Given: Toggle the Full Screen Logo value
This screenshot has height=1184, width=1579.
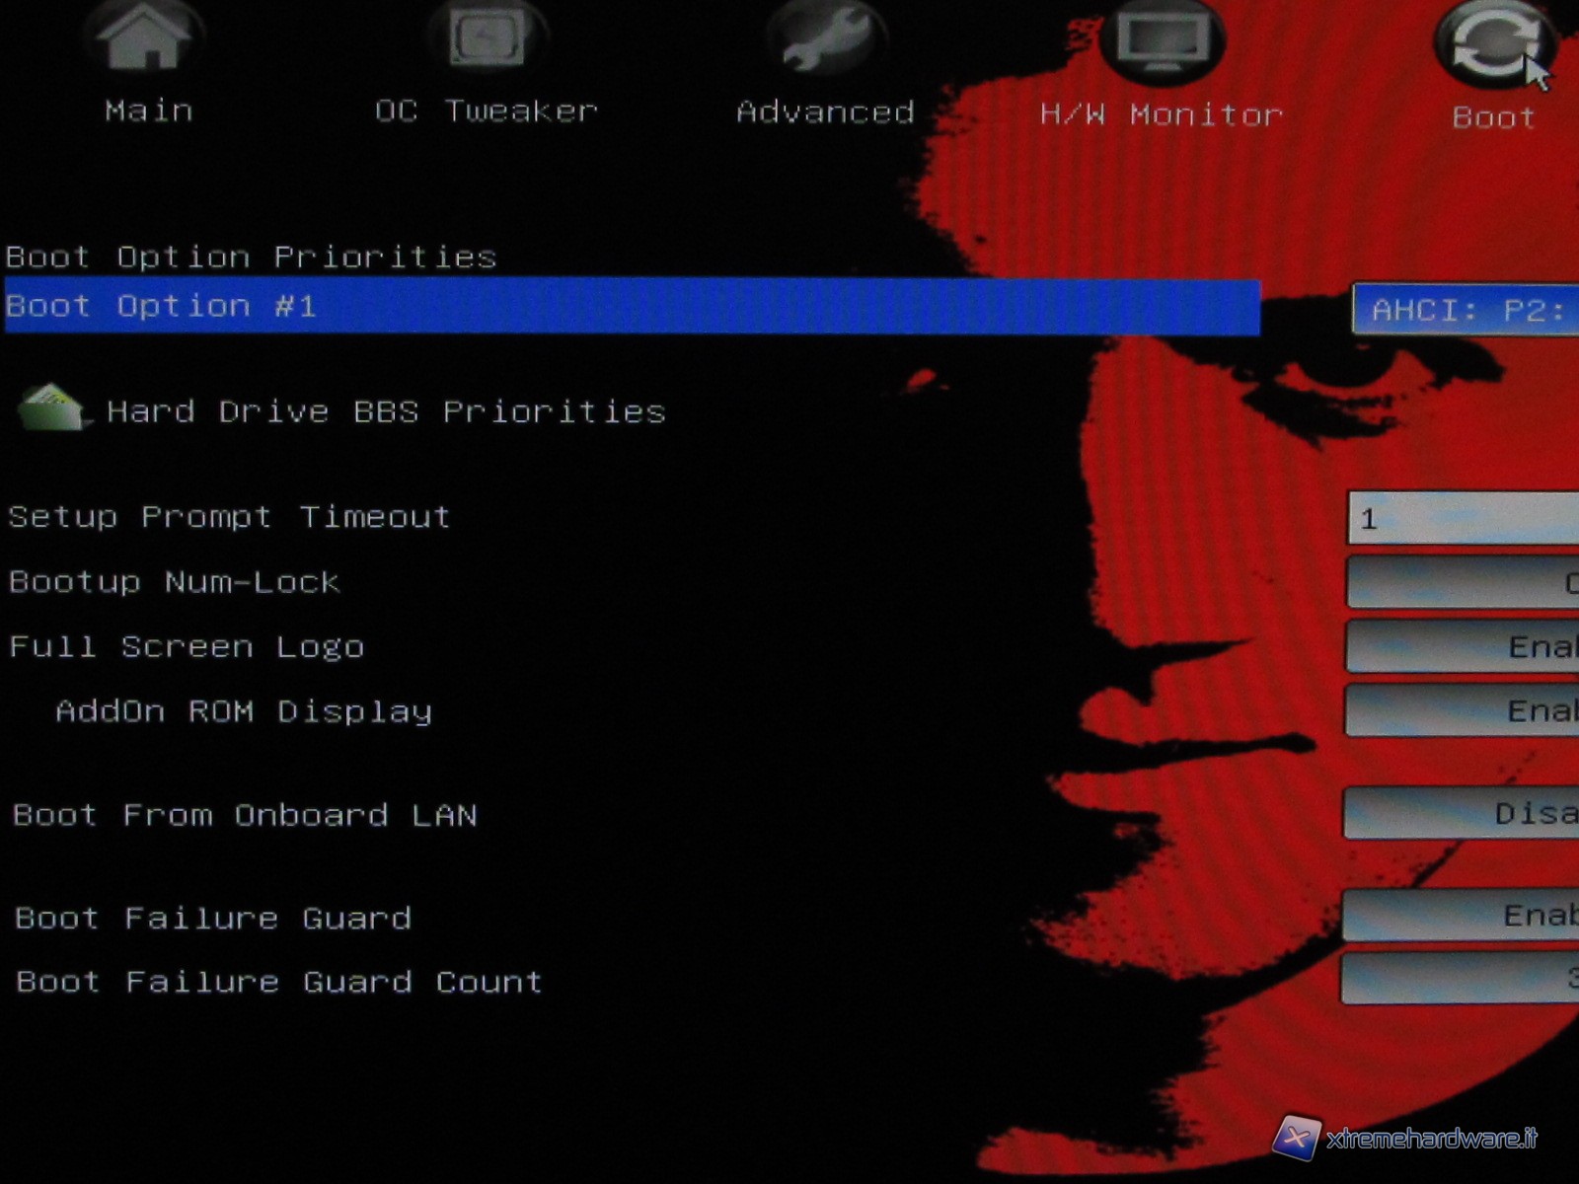Looking at the screenshot, I should tap(1463, 647).
